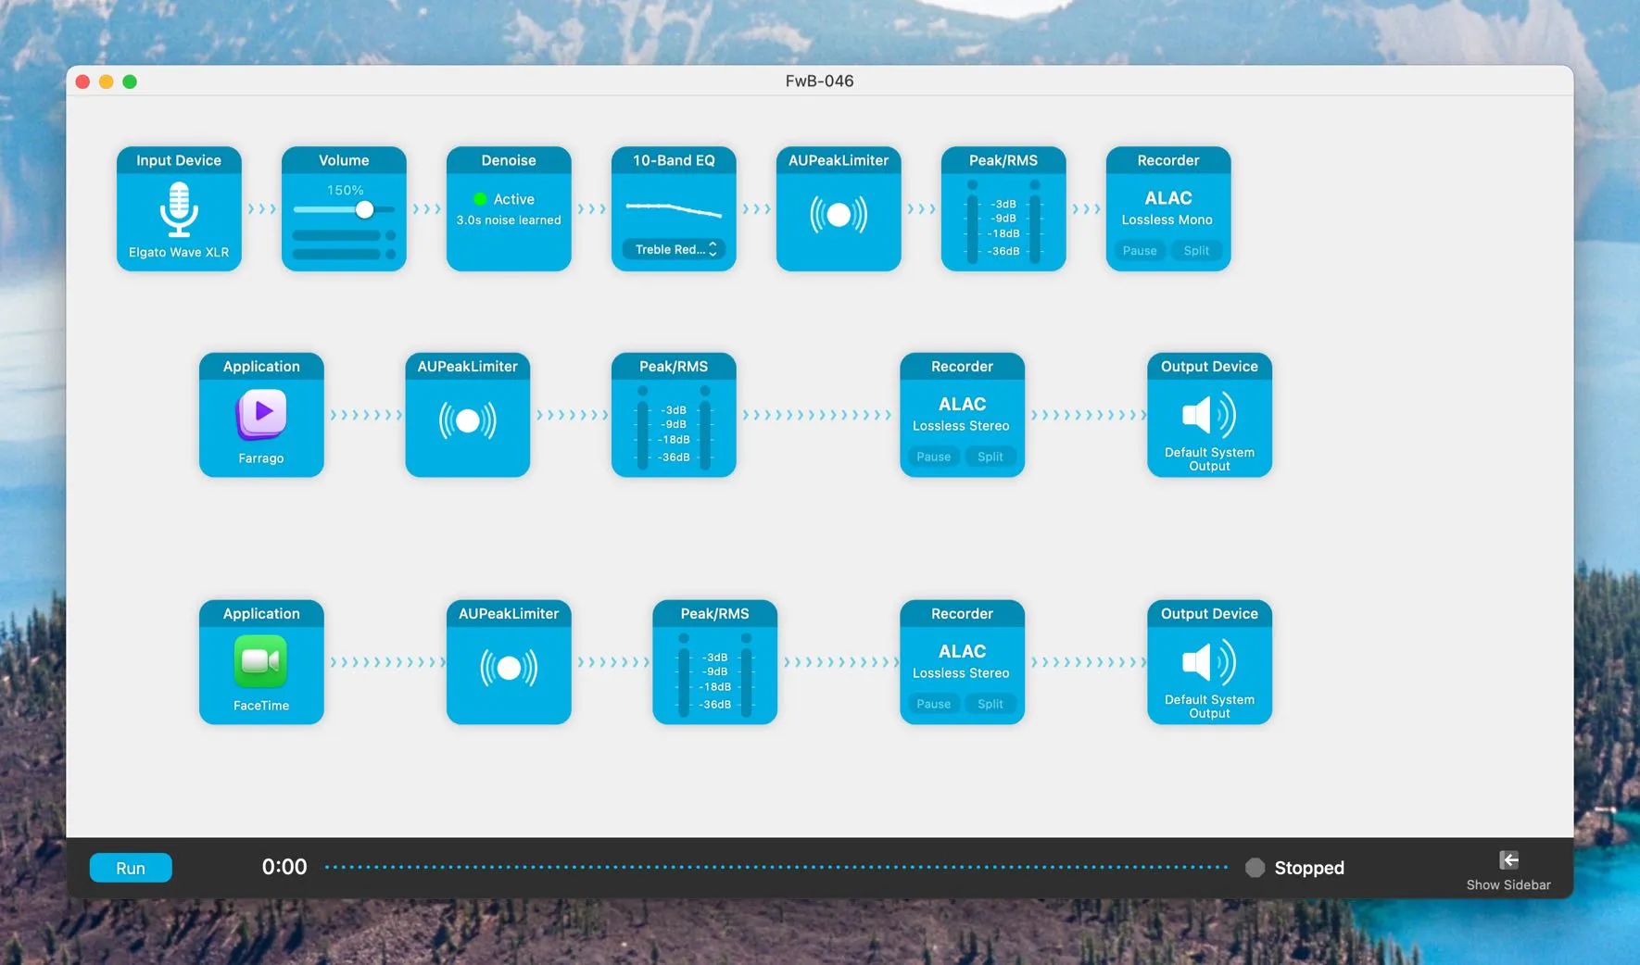Click the Elgato Wave XLR microphone icon
Image resolution: width=1640 pixels, height=965 pixels.
pos(179,209)
